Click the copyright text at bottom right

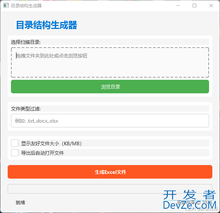tap(194, 202)
